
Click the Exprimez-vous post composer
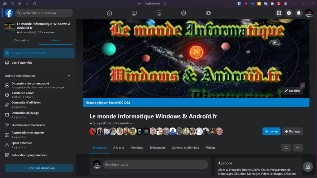(155, 165)
